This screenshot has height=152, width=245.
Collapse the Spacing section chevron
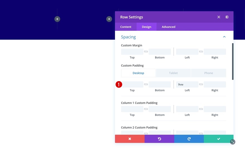224,37
